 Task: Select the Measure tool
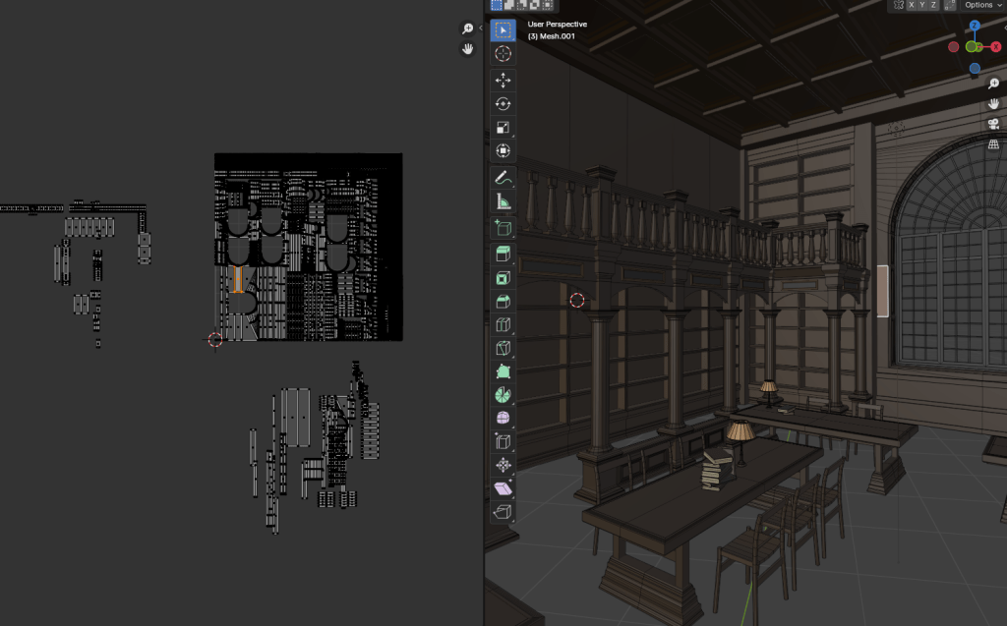[503, 201]
